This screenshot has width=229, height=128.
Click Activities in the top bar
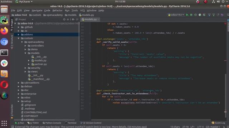coord(6,1)
